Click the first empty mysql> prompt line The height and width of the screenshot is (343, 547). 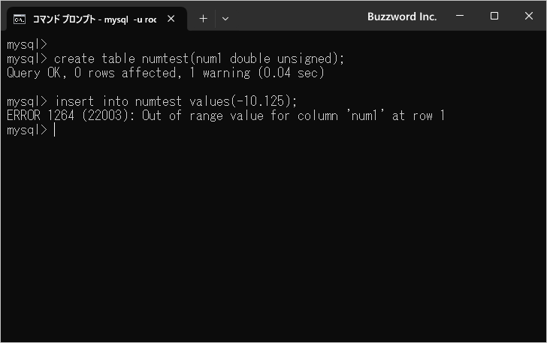(26, 44)
